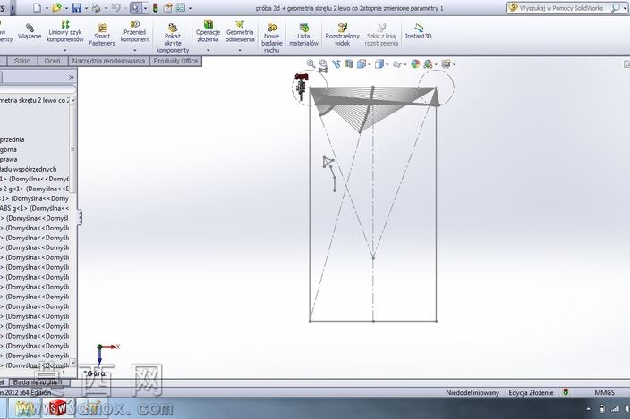Click the Rozstrzelony widok tool

point(343,35)
